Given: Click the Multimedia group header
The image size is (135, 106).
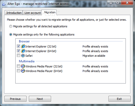Looking at the screenshot, I should tap(27, 61).
